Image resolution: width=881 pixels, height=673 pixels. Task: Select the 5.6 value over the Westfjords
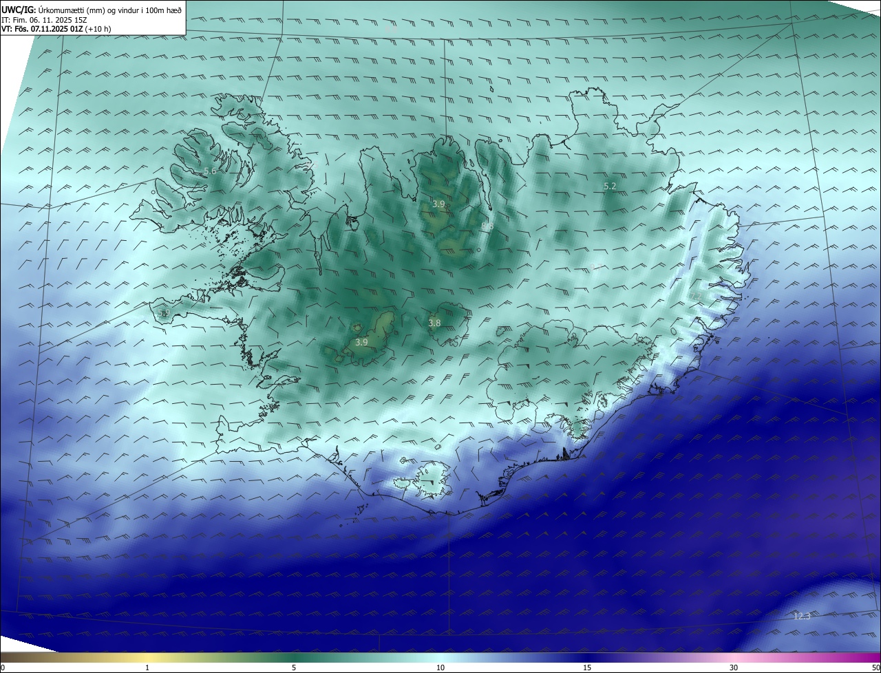[x=211, y=171]
